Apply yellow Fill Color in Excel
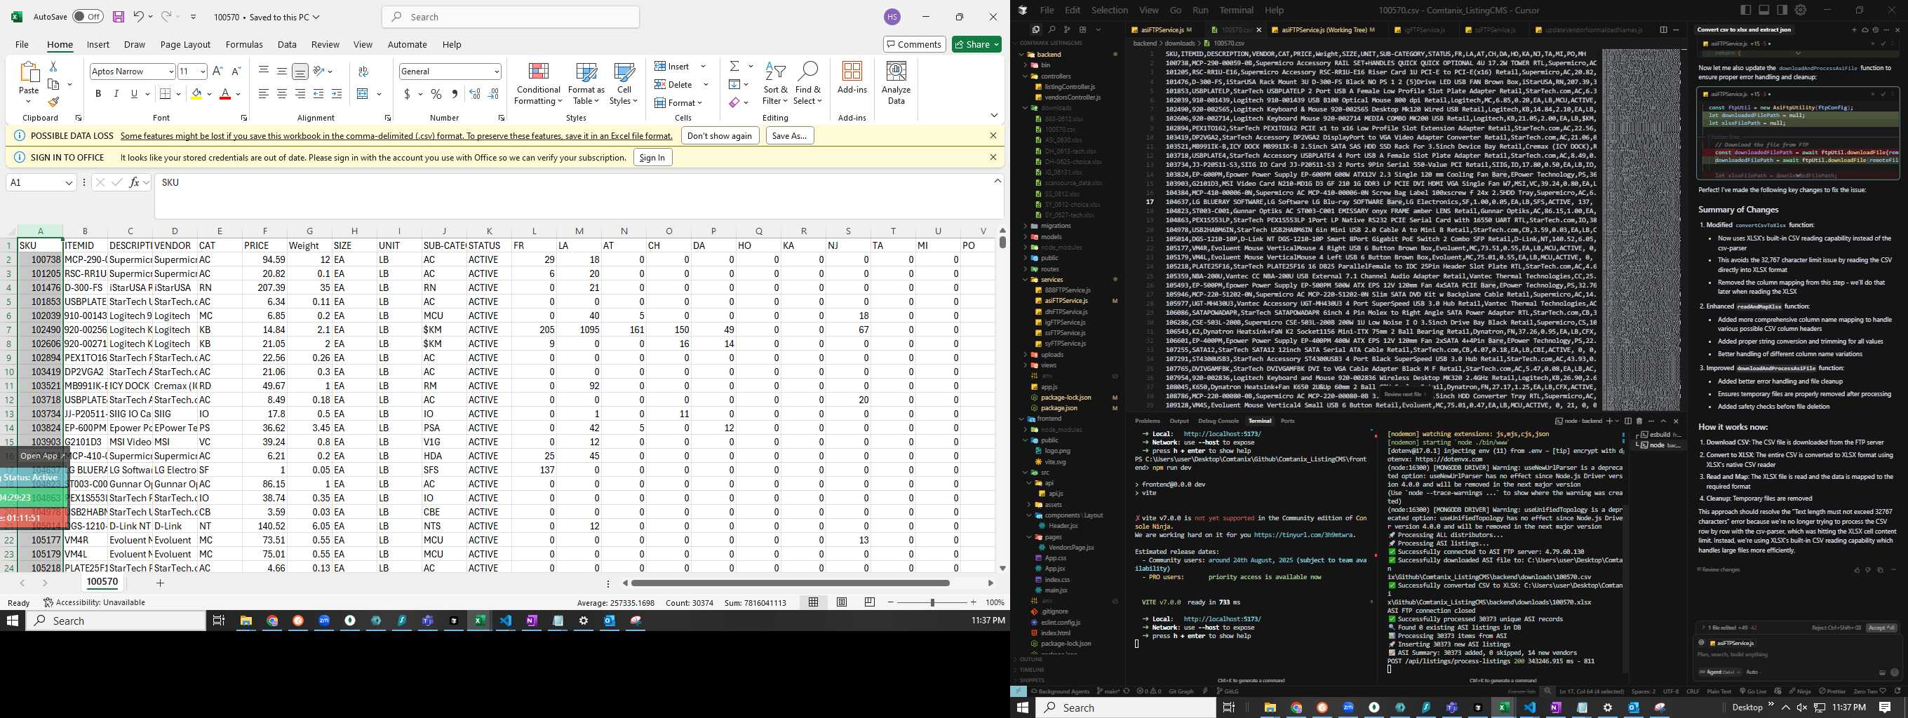 point(196,94)
